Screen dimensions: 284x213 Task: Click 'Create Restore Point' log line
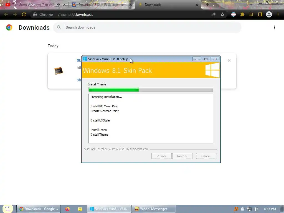click(105, 111)
